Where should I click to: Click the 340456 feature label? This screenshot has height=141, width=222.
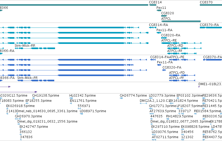[187, 132]
